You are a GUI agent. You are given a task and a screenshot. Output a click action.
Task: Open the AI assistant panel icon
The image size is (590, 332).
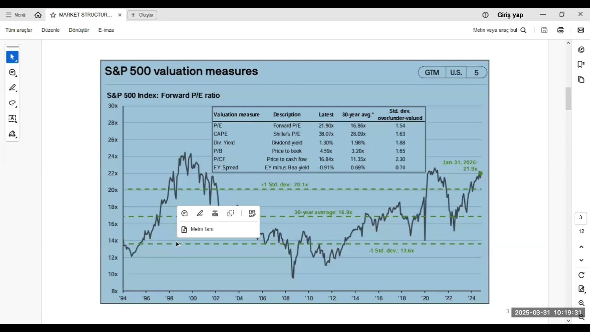point(581,49)
